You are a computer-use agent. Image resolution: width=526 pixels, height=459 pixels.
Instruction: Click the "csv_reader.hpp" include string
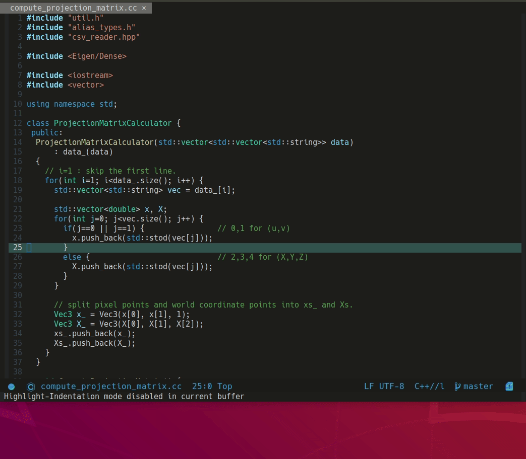click(104, 37)
